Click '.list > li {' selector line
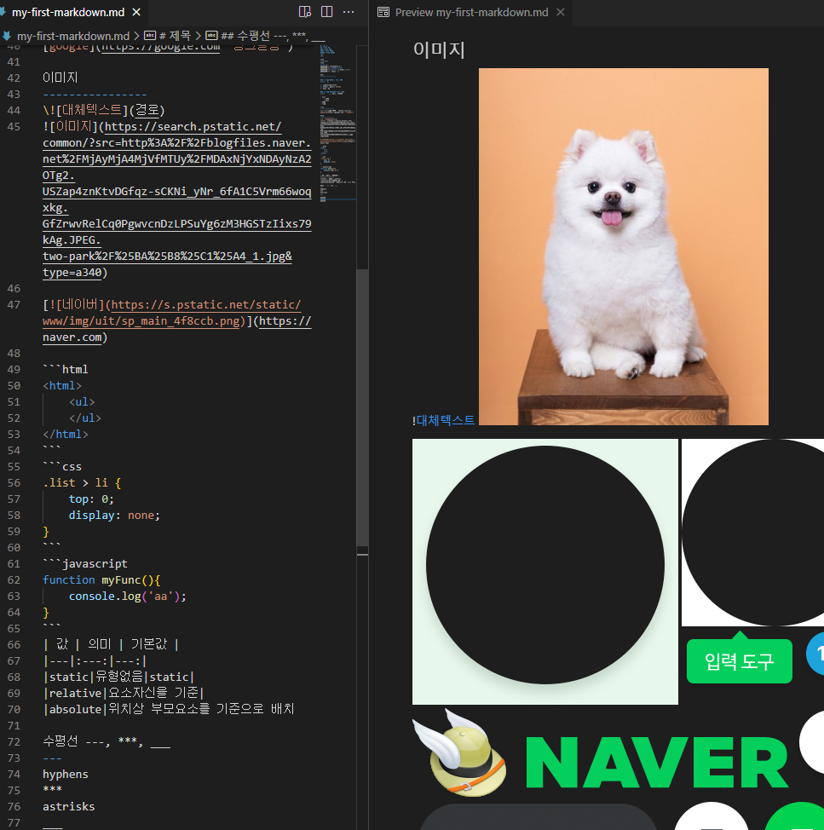Screen dimensions: 824x830 pos(82,483)
